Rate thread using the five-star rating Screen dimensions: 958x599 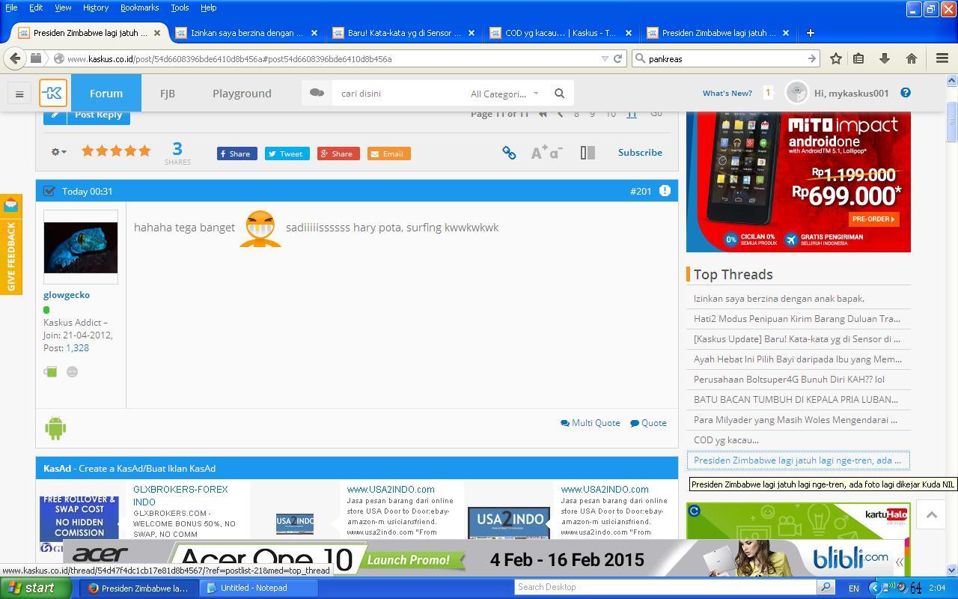(116, 150)
